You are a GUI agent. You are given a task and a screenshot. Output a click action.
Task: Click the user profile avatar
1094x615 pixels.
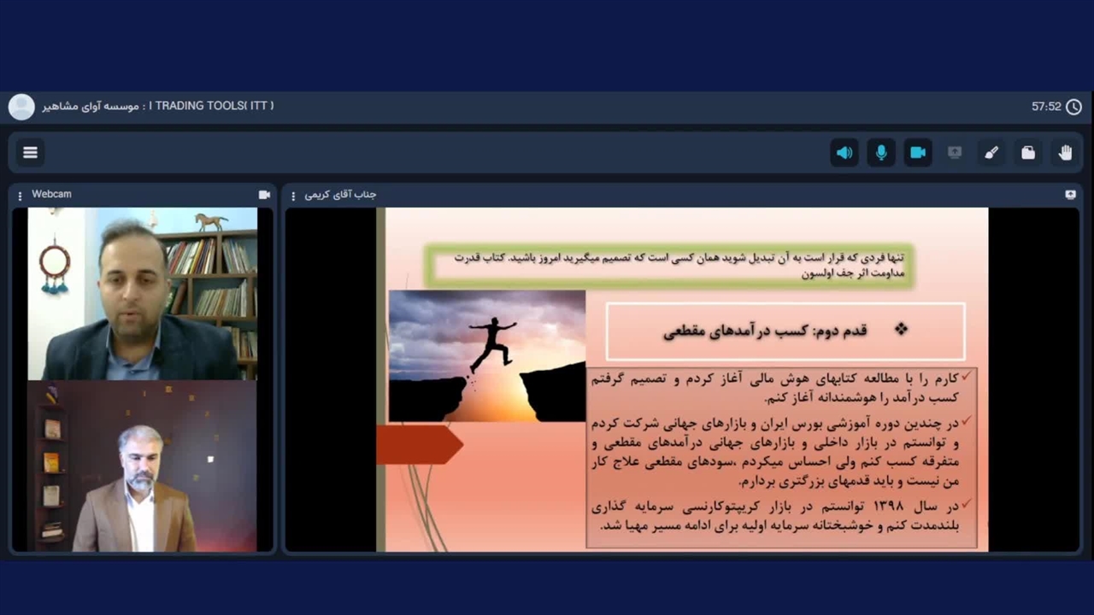(21, 107)
